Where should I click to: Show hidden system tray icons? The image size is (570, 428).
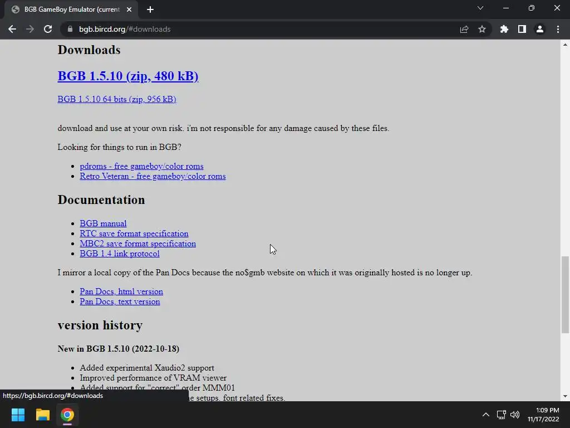[x=485, y=415]
